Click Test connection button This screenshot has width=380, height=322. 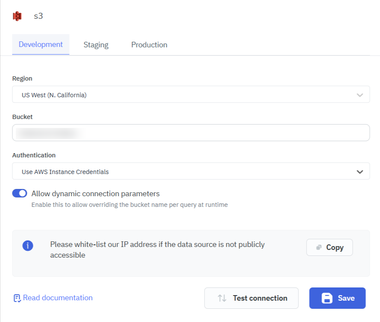pyautogui.click(x=251, y=298)
